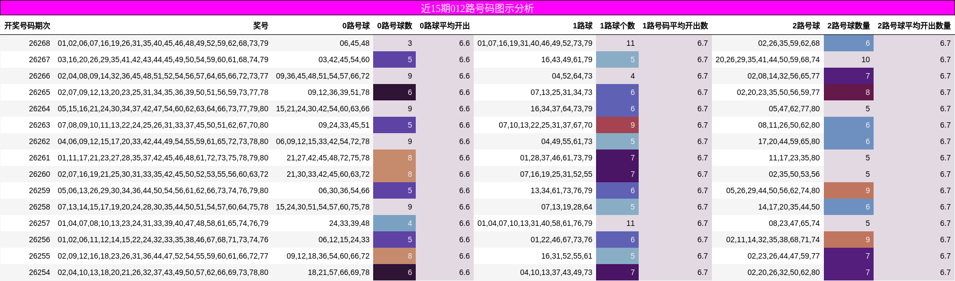Select the red 1路 count '9' in row 26263

[x=617, y=125]
